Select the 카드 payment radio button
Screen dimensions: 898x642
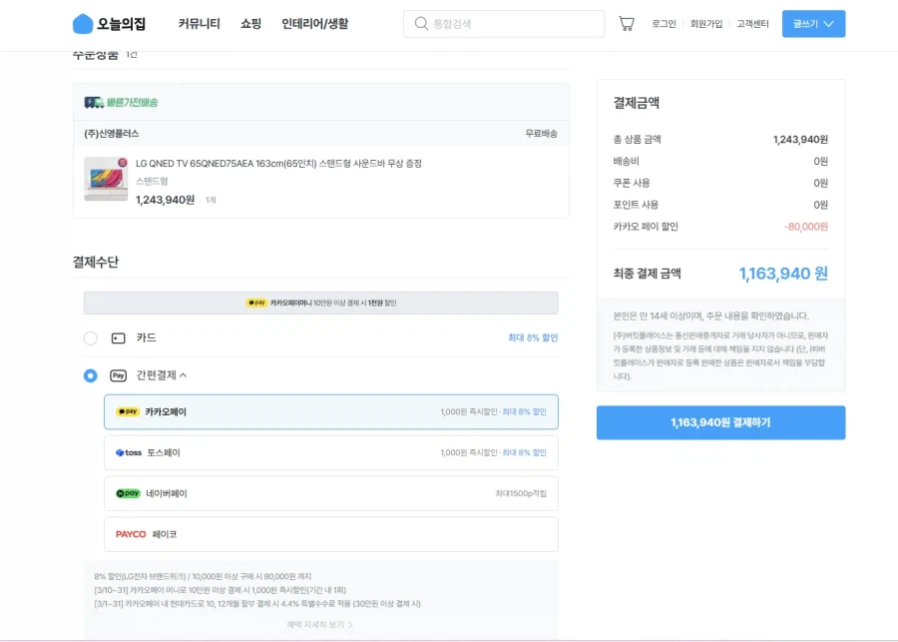[x=90, y=338]
